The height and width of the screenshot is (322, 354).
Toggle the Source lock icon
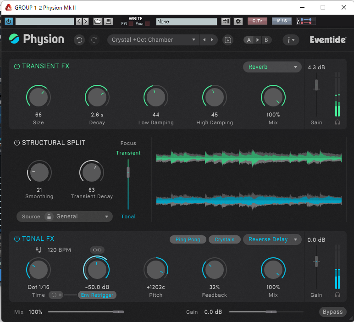(49, 217)
